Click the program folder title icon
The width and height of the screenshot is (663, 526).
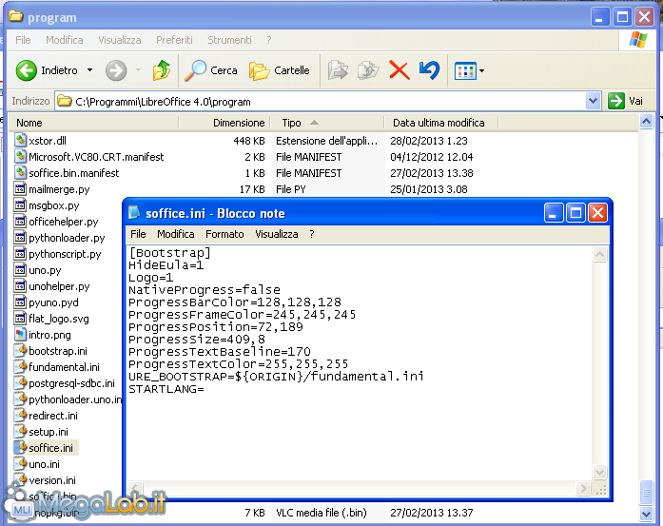point(16,16)
